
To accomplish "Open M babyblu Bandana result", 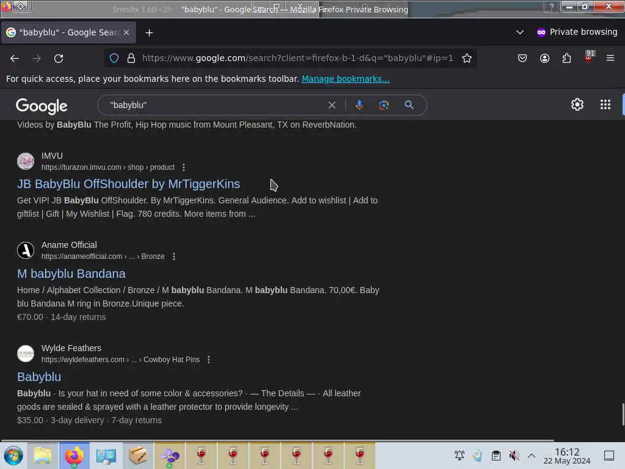I will coord(71,274).
